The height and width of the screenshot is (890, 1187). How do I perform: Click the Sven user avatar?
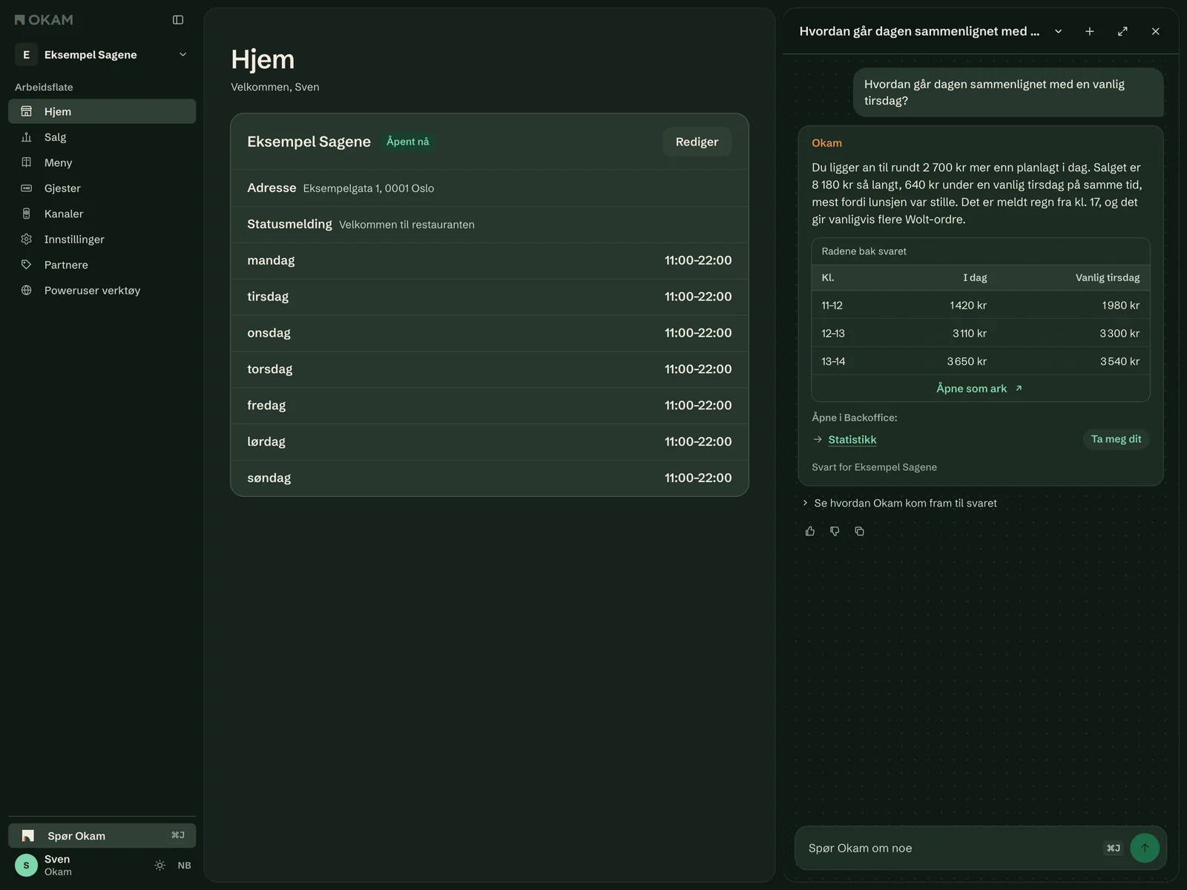coord(26,866)
